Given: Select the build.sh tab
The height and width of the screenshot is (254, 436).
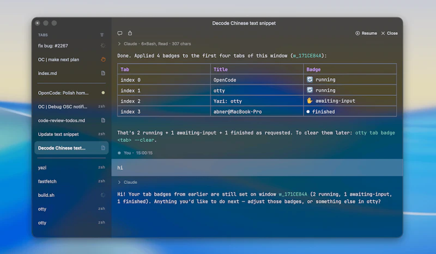Looking at the screenshot, I should [x=71, y=195].
